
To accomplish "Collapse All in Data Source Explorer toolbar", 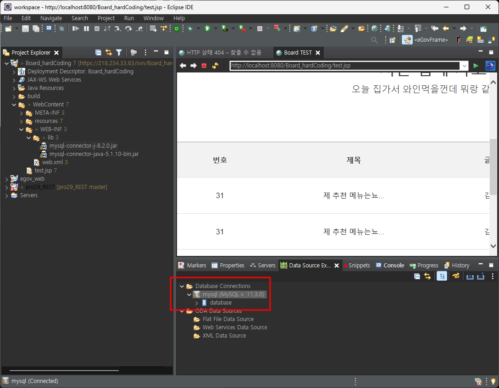I will click(x=417, y=276).
